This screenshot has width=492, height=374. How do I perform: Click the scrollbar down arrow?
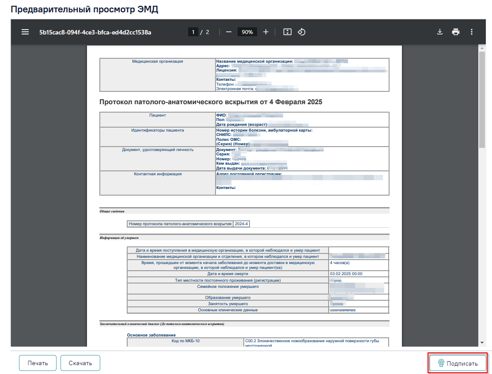[482, 343]
